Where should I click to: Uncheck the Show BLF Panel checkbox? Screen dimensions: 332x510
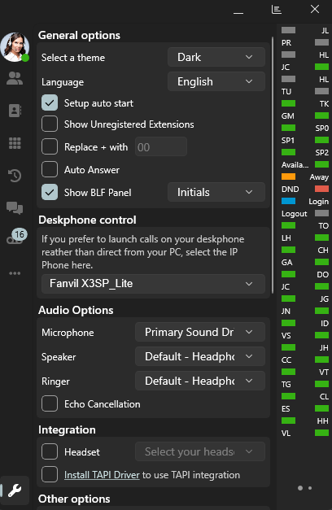coord(50,192)
